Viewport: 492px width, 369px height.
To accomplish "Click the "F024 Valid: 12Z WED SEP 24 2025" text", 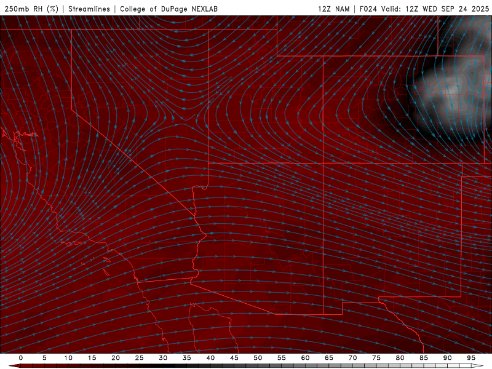I will (424, 9).
